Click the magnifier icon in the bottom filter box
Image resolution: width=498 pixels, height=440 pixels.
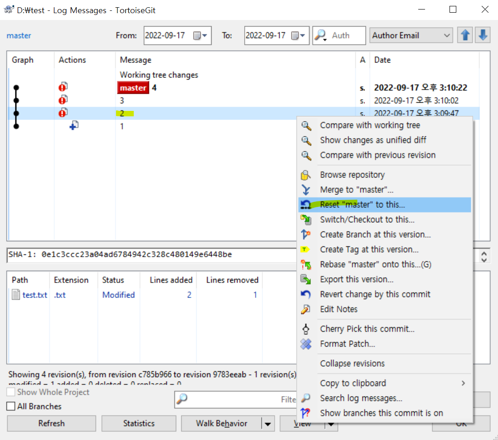tap(182, 399)
